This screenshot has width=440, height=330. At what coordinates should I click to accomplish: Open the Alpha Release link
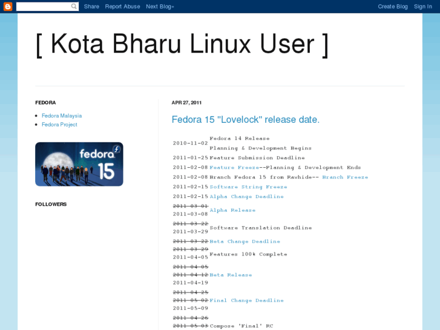[232, 210]
